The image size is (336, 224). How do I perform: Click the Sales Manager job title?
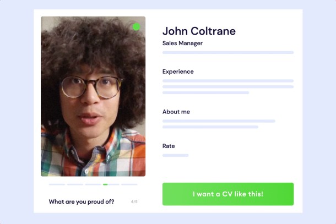(x=182, y=43)
